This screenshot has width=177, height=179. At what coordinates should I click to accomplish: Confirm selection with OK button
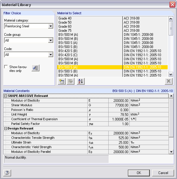point(139,173)
